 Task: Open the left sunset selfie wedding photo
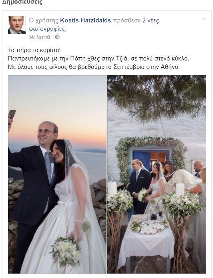(x=57, y=174)
